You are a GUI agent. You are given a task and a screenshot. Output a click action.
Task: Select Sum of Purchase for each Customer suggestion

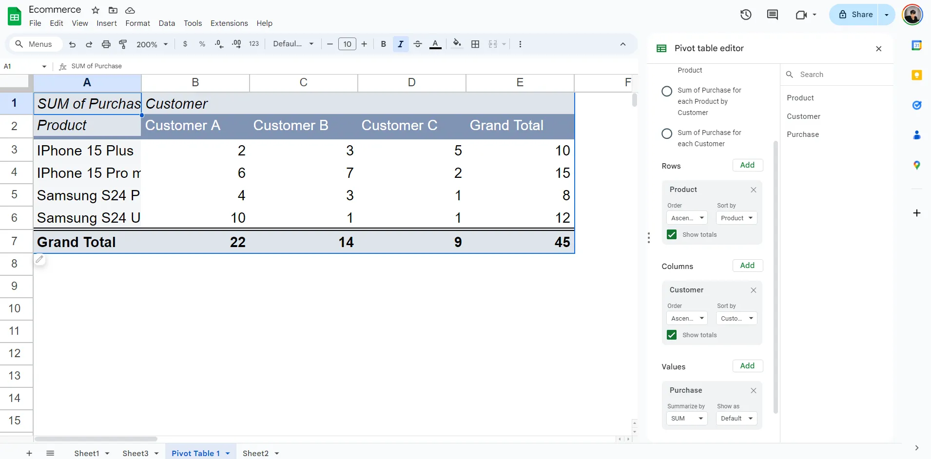coord(667,134)
